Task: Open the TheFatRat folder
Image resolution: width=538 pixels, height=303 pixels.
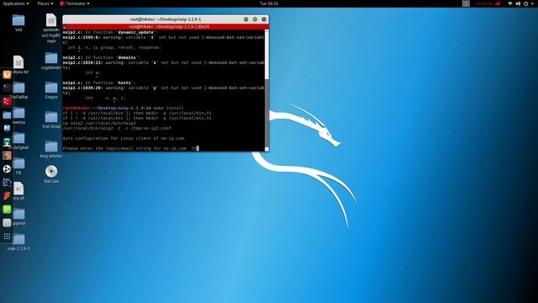Action: point(19,88)
